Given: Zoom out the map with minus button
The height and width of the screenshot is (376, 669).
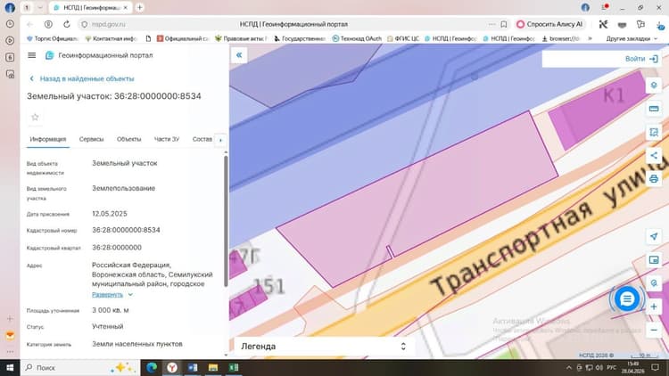Looking at the screenshot, I should coord(654,330).
